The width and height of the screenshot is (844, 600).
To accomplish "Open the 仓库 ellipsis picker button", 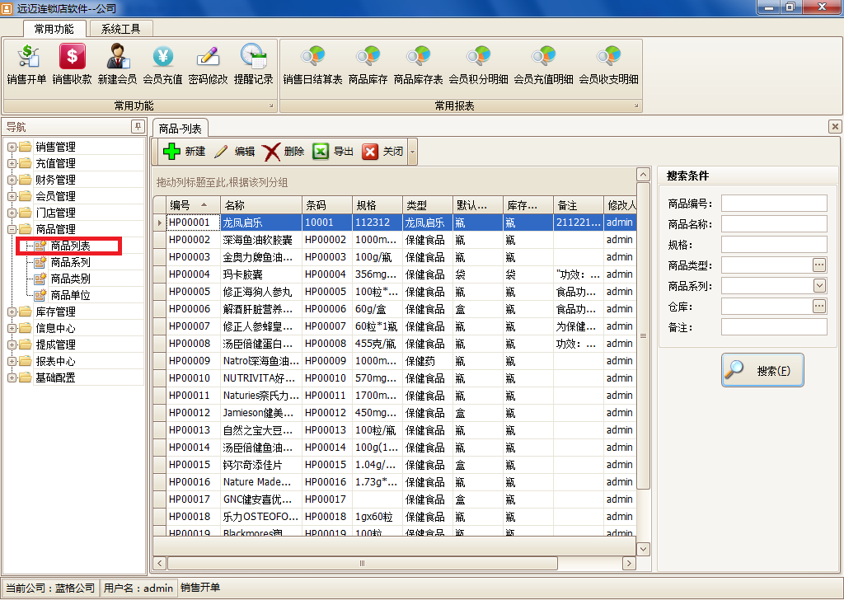I will pos(818,307).
